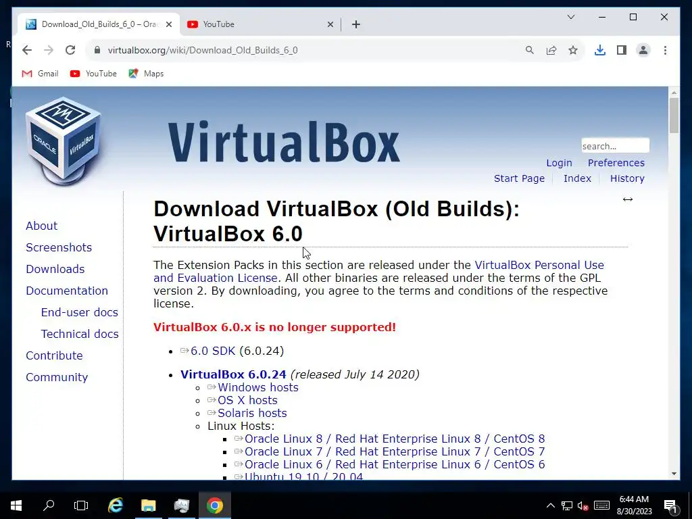Select the Download_Old_Builds_6_0 tab

point(99,24)
